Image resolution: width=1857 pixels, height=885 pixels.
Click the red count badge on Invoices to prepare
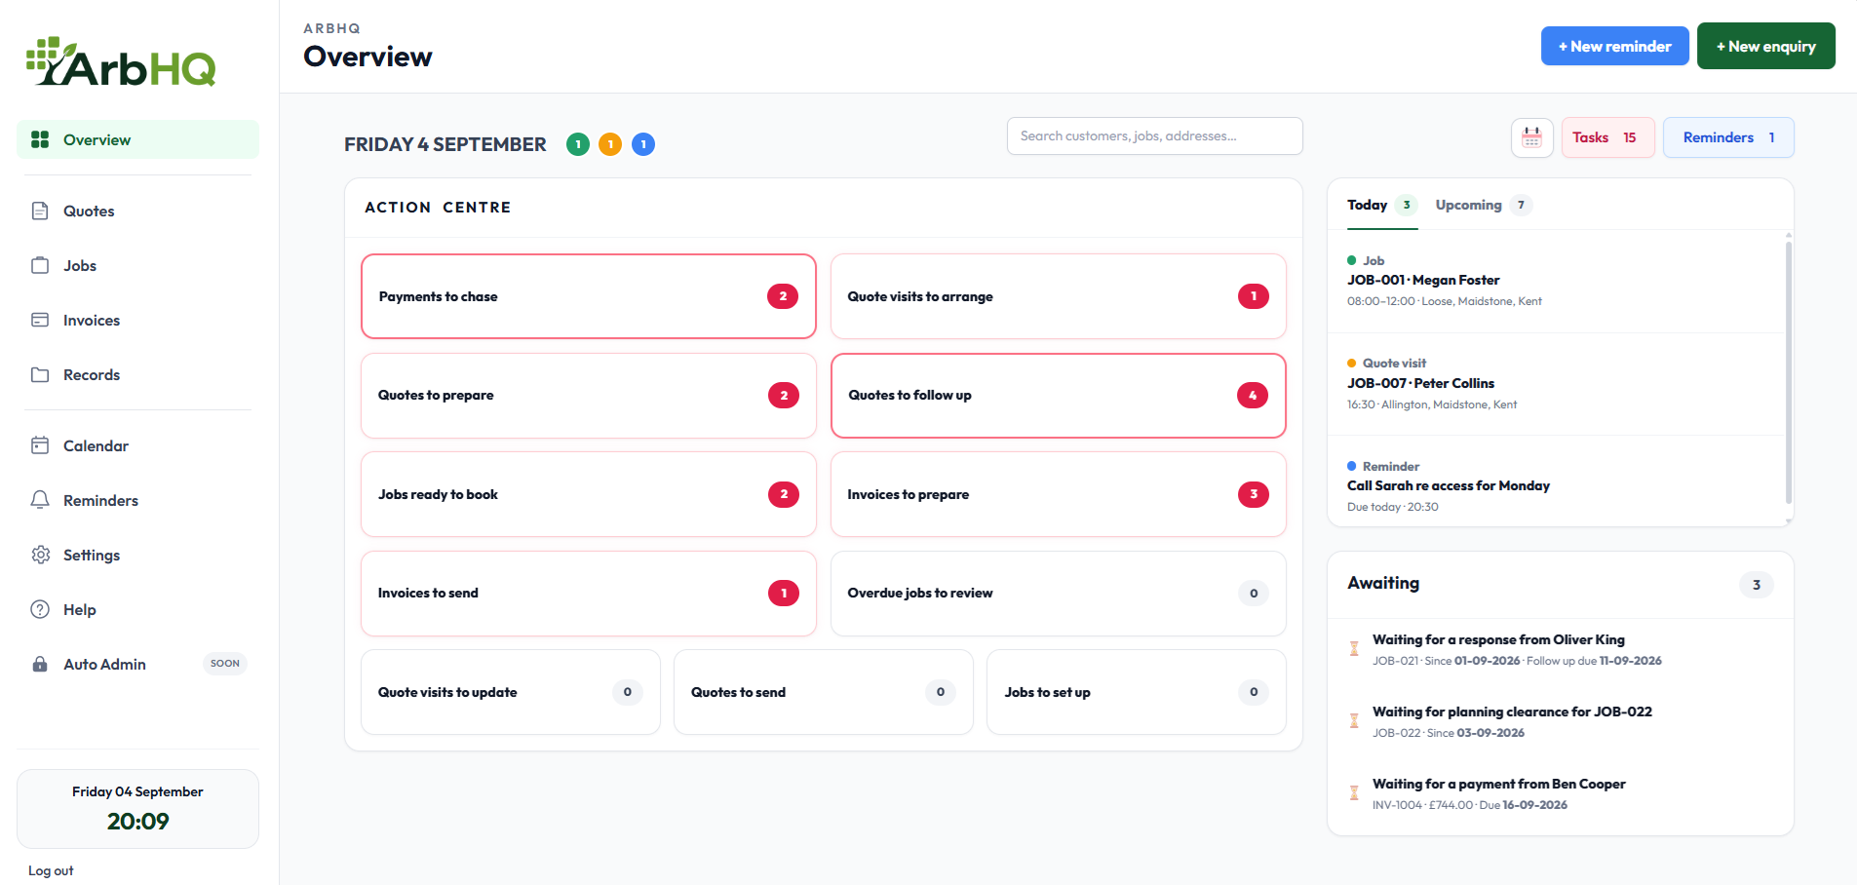click(1254, 494)
